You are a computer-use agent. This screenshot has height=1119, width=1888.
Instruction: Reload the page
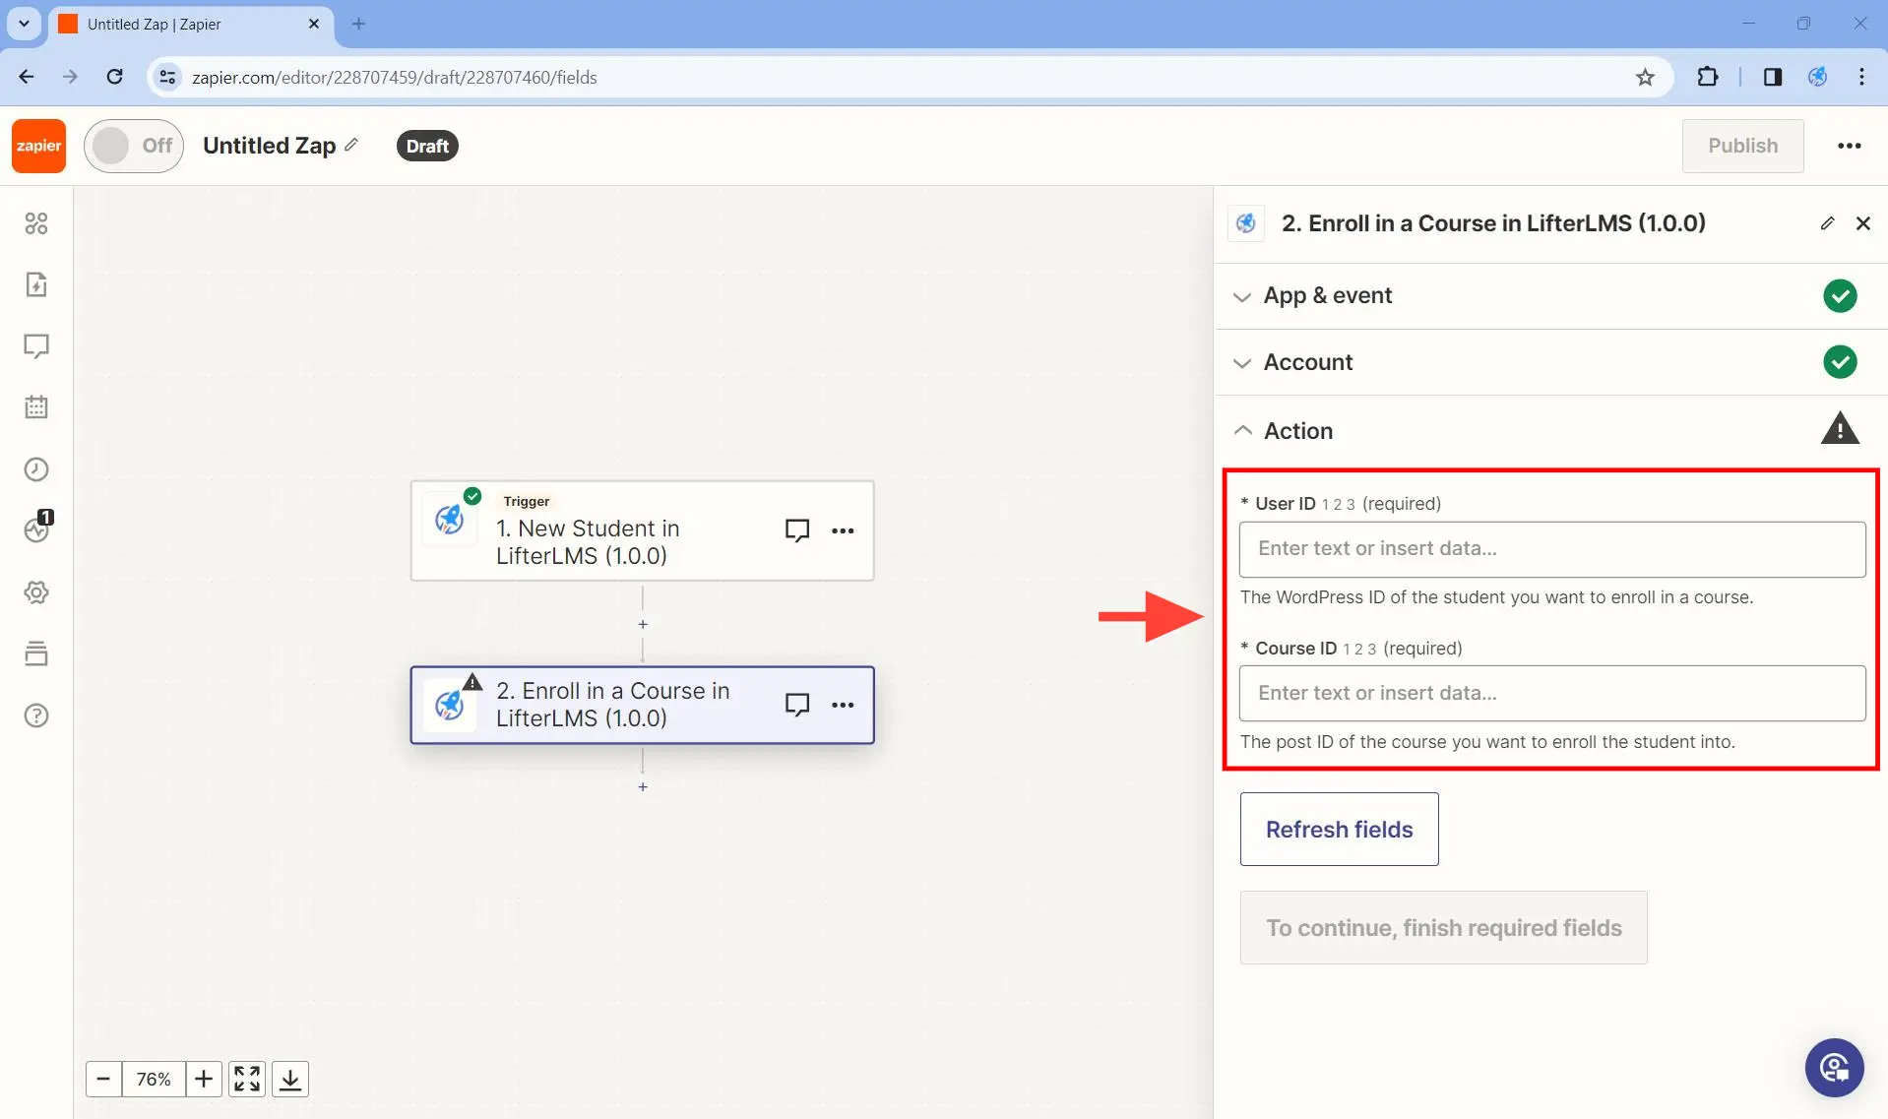tap(114, 77)
